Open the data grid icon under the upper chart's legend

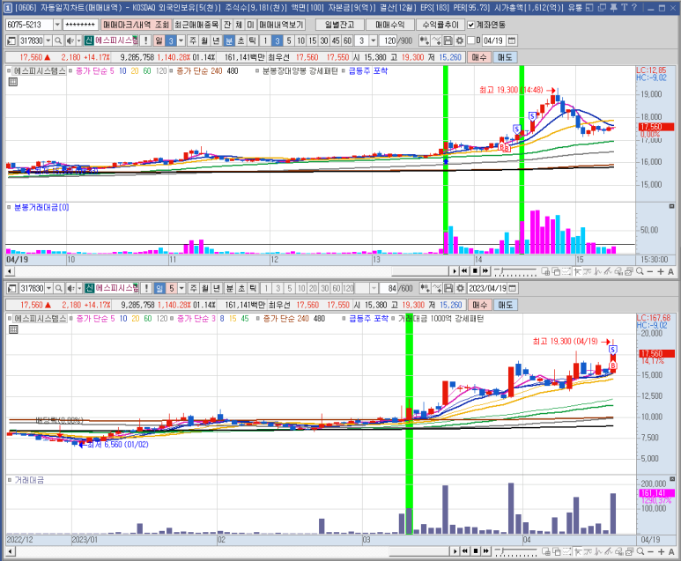[x=13, y=82]
